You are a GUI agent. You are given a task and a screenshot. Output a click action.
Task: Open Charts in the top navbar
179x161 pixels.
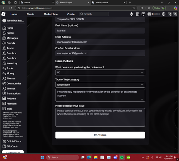pyautogui.click(x=30, y=14)
